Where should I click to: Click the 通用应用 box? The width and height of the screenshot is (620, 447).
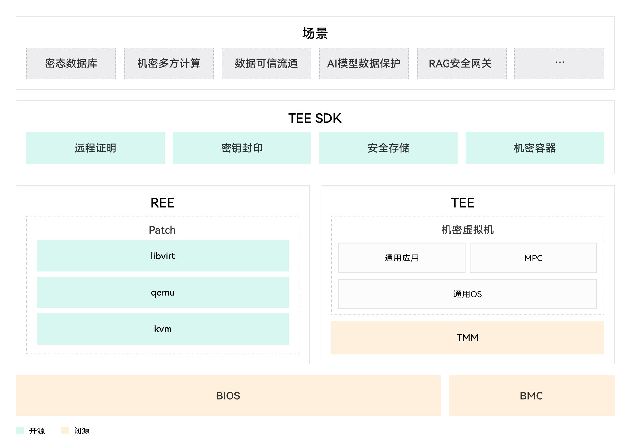(x=402, y=258)
